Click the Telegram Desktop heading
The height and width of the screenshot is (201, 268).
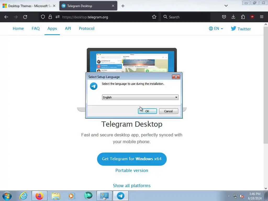point(132,124)
